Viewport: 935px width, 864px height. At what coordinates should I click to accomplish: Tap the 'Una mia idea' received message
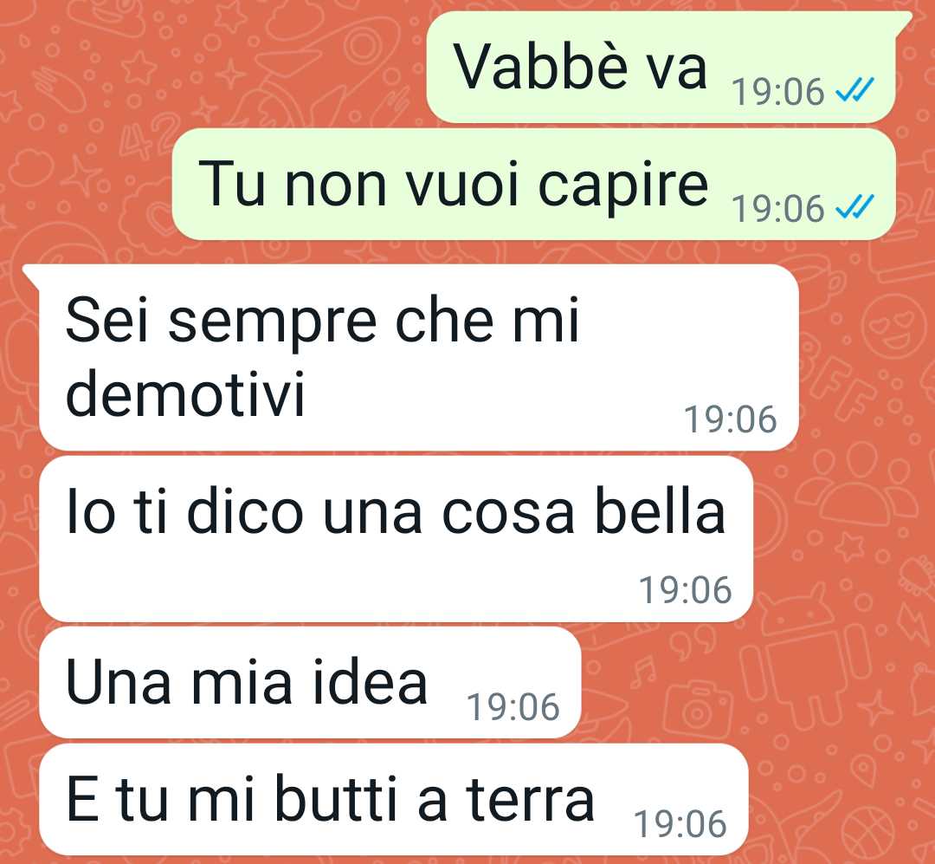coord(309,682)
